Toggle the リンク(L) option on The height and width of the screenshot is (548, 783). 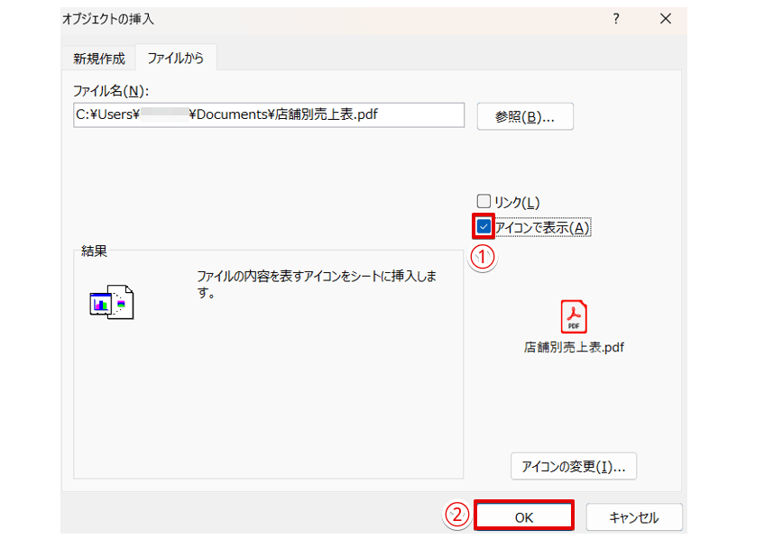click(484, 201)
